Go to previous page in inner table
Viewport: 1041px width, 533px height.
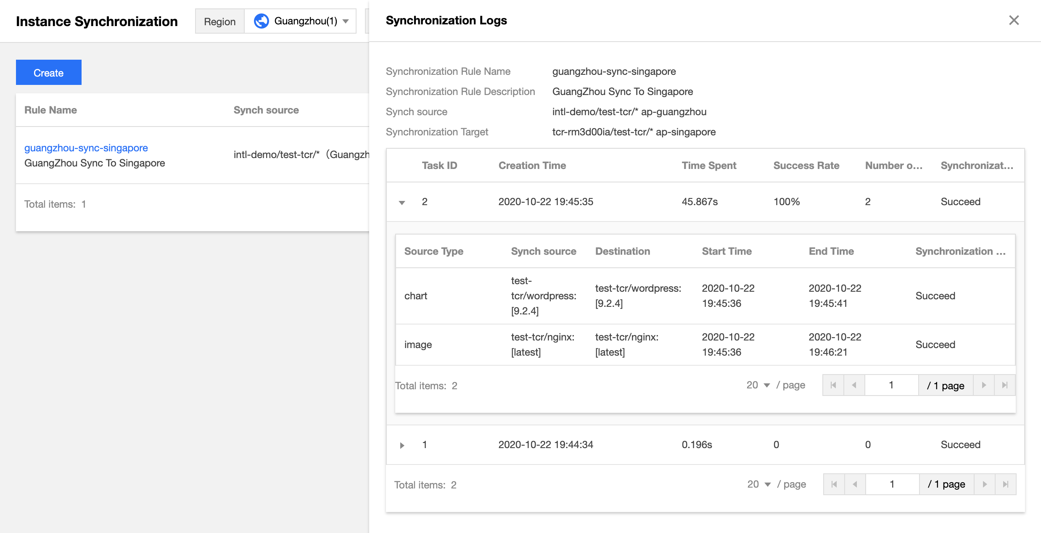tap(854, 385)
